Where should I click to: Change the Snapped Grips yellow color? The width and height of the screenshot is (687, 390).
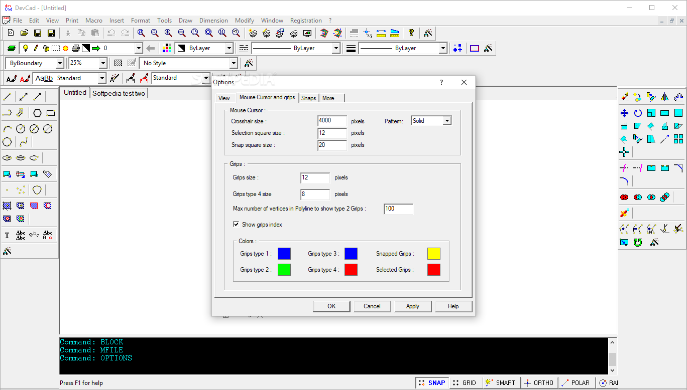(x=434, y=254)
